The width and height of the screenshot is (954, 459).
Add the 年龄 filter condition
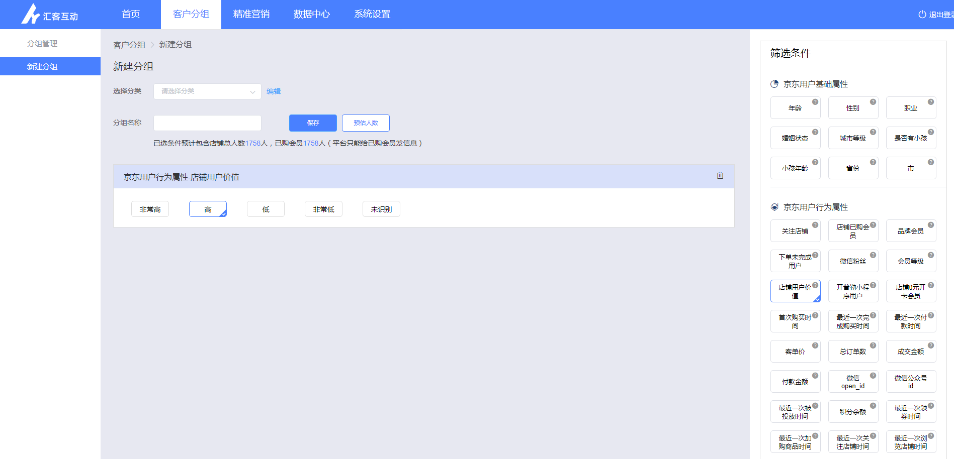point(795,108)
